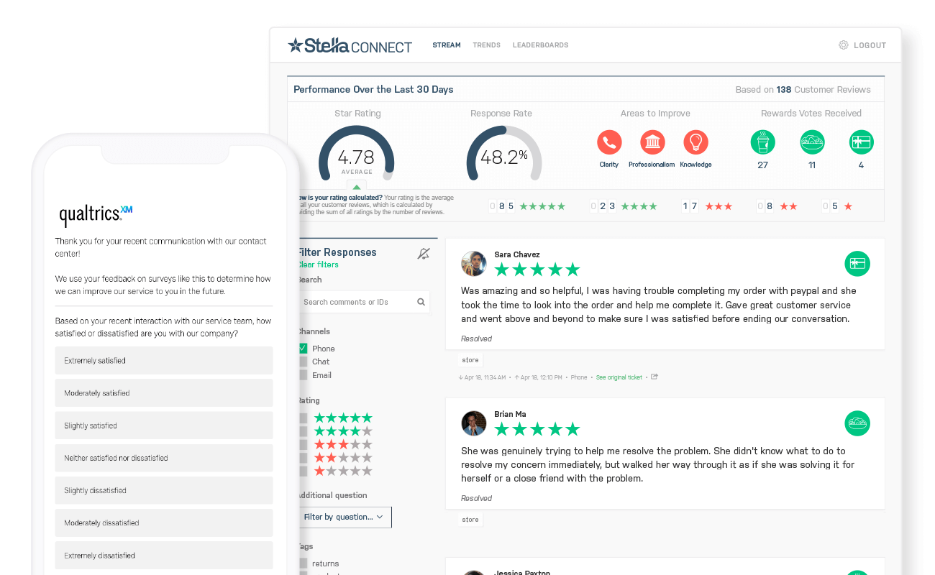Viewport: 935px width, 575px height.
Task: Click the two-star count 08
Action: (x=765, y=206)
